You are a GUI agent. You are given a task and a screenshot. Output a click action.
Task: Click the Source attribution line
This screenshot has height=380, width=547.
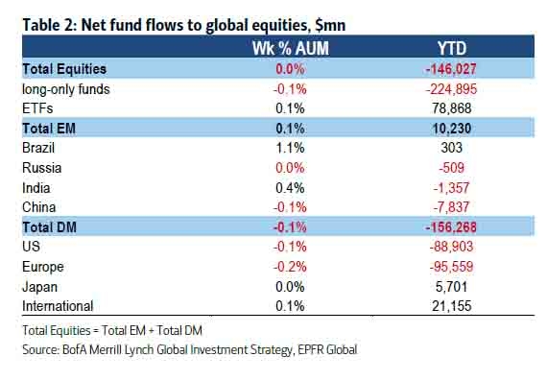[x=190, y=350]
